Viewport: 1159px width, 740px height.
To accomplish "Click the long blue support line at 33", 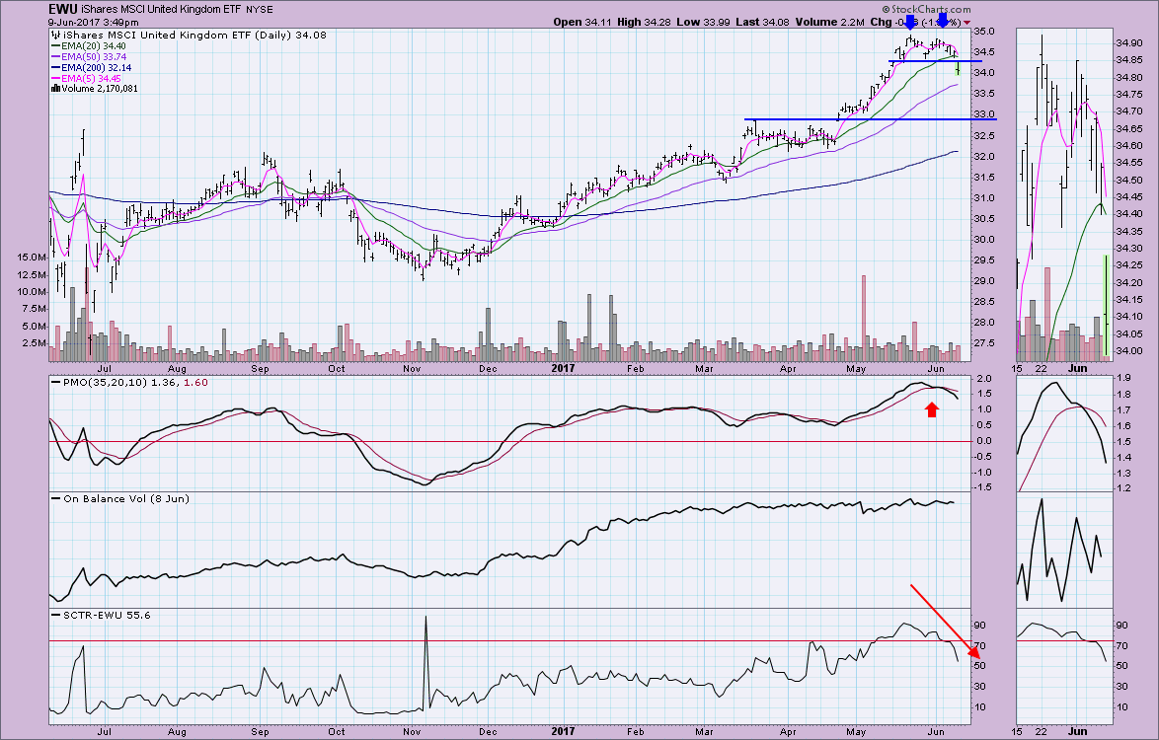I will coord(869,119).
